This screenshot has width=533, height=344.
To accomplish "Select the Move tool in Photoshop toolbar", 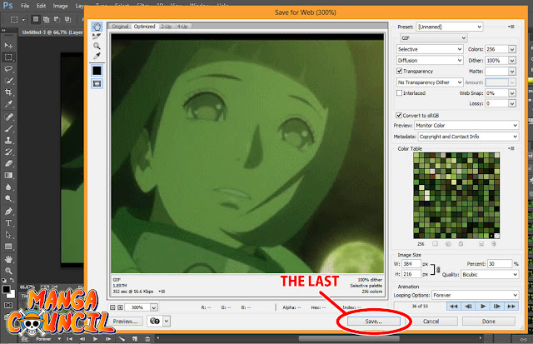I will click(8, 45).
